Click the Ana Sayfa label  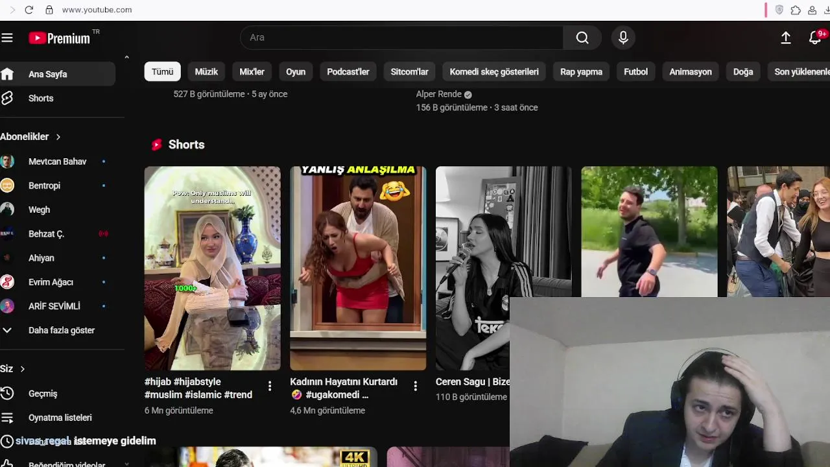47,74
